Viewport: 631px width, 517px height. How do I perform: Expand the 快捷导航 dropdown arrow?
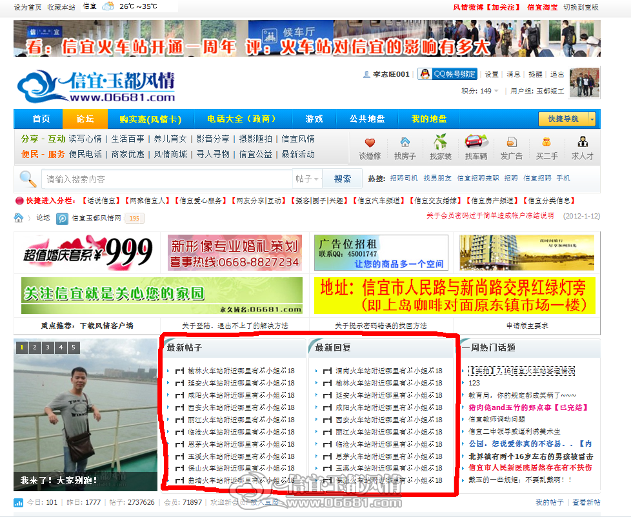(x=592, y=119)
